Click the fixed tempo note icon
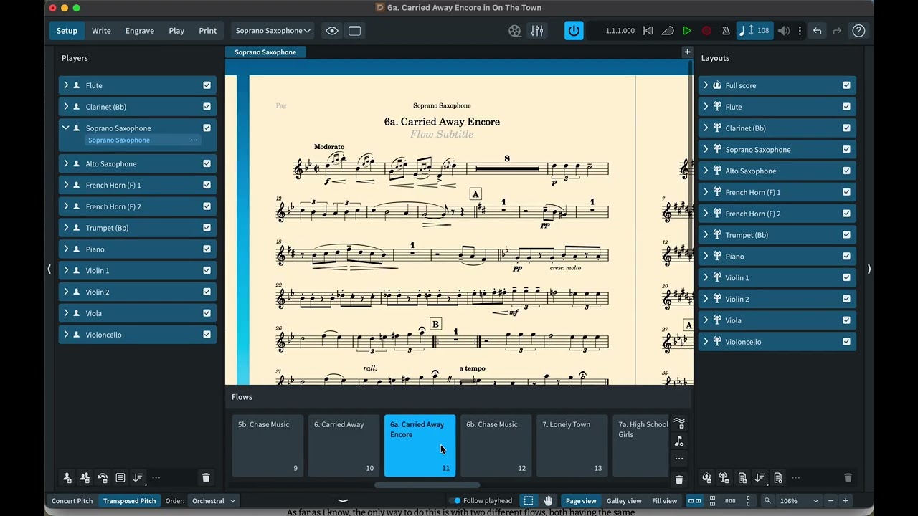Viewport: 918px width, 516px height. pyautogui.click(x=742, y=31)
